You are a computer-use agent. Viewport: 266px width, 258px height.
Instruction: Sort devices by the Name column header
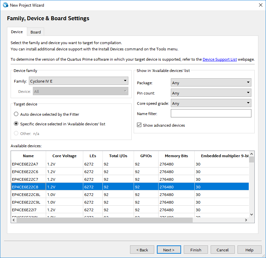point(28,156)
